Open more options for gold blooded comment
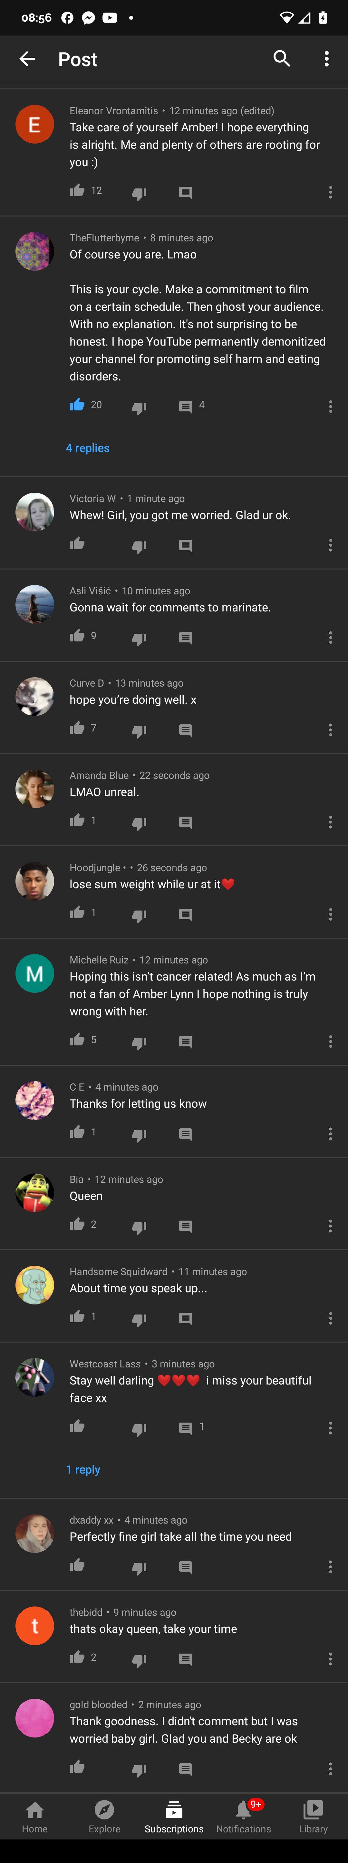 (330, 1768)
